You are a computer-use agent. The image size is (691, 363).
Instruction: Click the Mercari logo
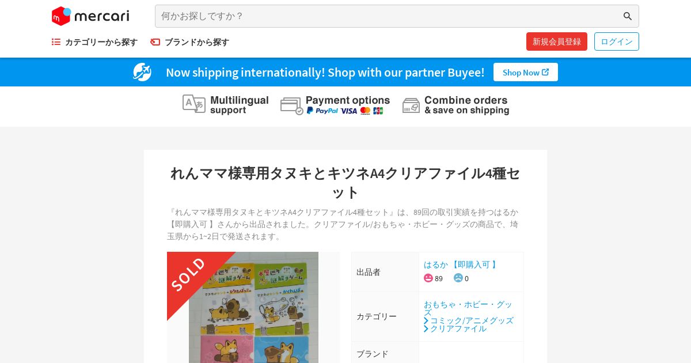[90, 16]
